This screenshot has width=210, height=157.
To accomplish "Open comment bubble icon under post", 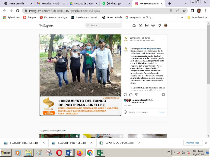I will pyautogui.click(x=131, y=95).
